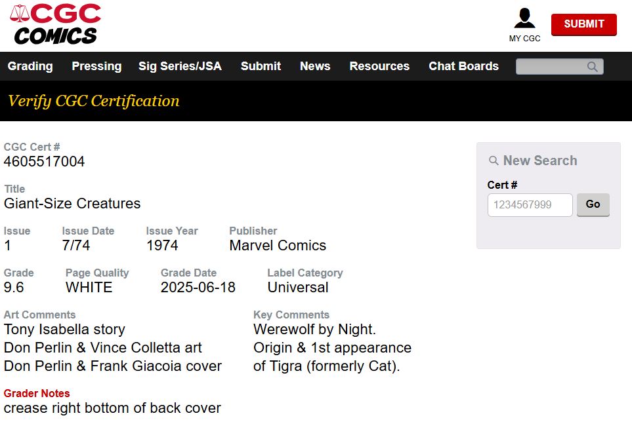This screenshot has width=632, height=422.
Task: Select the 'of Tigra (formerly Cat).' line
Action: pyautogui.click(x=326, y=366)
